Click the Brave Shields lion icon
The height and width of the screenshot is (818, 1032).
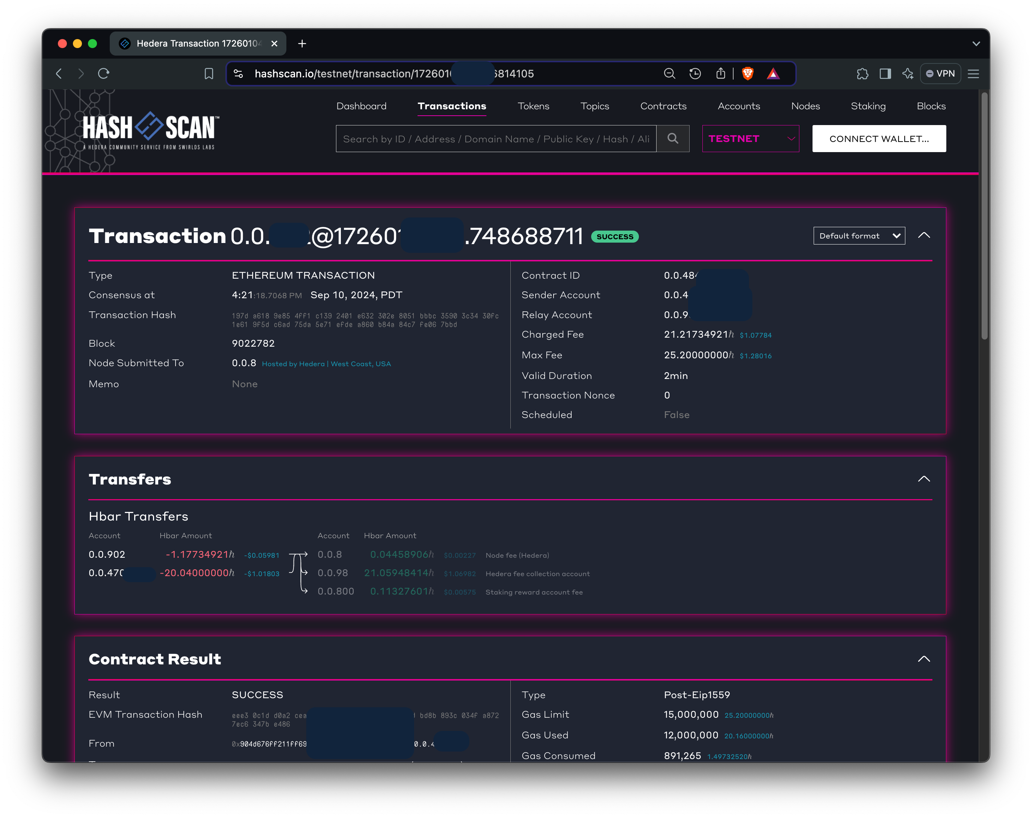(x=747, y=74)
